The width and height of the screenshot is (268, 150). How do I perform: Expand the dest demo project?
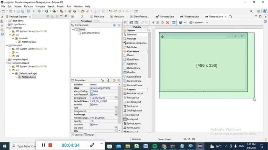pos(7,21)
